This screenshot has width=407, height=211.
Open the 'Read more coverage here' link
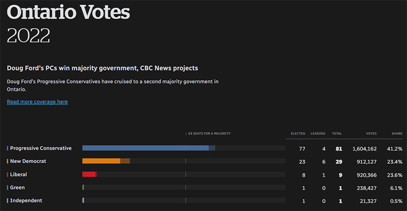click(x=37, y=102)
